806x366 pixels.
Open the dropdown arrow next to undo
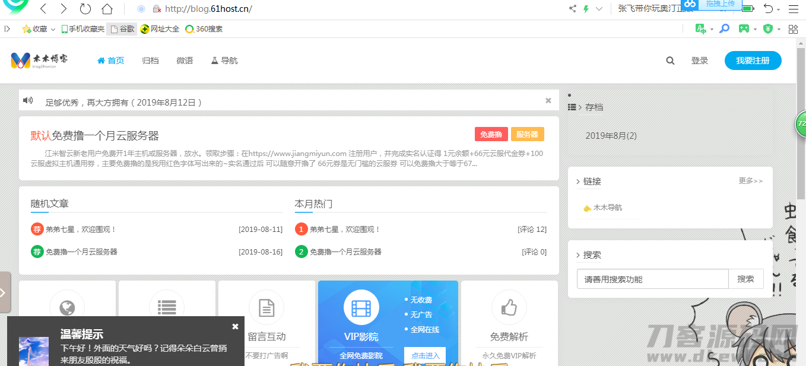778,9
